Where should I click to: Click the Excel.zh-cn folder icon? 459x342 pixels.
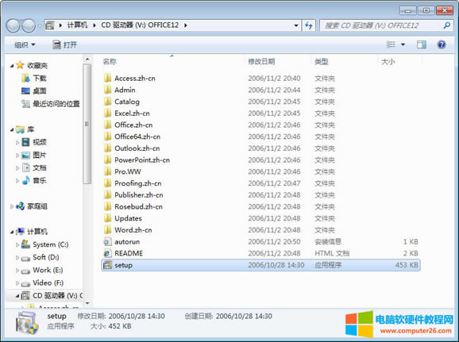(x=108, y=113)
